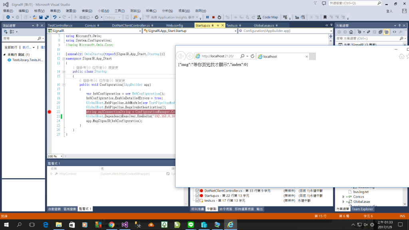
Task: Switch to the DotNetClientController.cs tab
Action: (x=131, y=25)
